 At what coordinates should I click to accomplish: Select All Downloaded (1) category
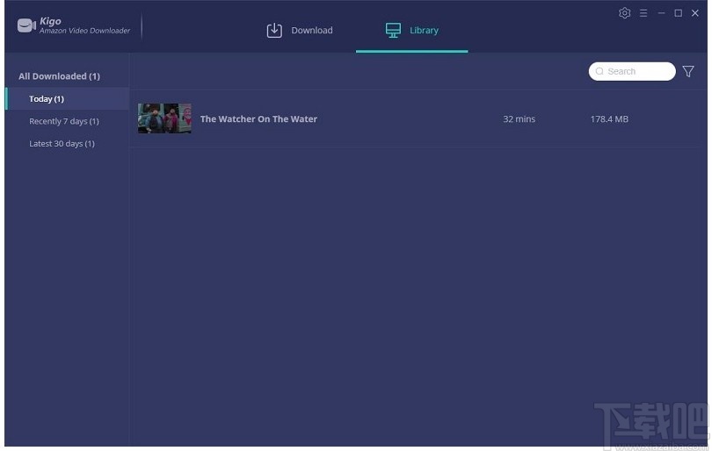59,76
